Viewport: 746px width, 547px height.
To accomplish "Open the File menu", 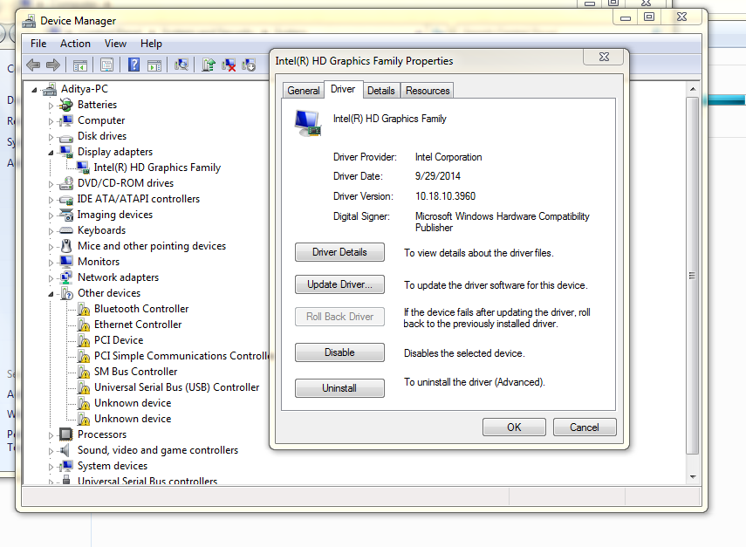I will [x=38, y=44].
